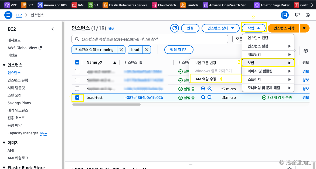The image size is (316, 169).
Task: Open Amazon OpenSearch Service shortcut icon
Action: 205,5
